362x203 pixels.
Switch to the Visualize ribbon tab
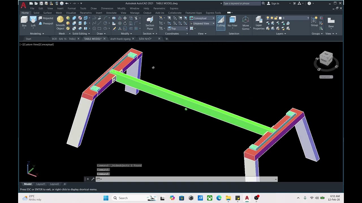(x=71, y=13)
